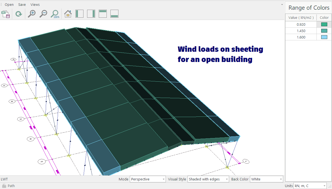The width and height of the screenshot is (332, 189).
Task: Zoom out with the magnifier minus
Action: coord(43,14)
